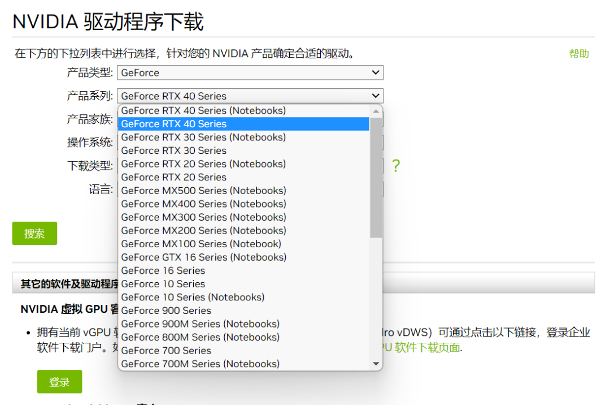Choose the highlighted GeForce RTX 40 Series option
Image resolution: width=610 pixels, height=405 pixels.
(243, 124)
